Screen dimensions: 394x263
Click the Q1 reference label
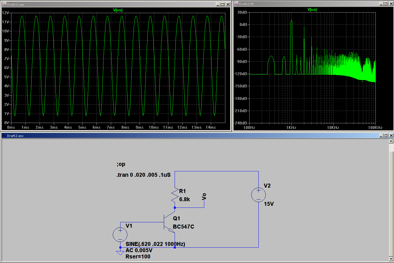pyautogui.click(x=176, y=218)
